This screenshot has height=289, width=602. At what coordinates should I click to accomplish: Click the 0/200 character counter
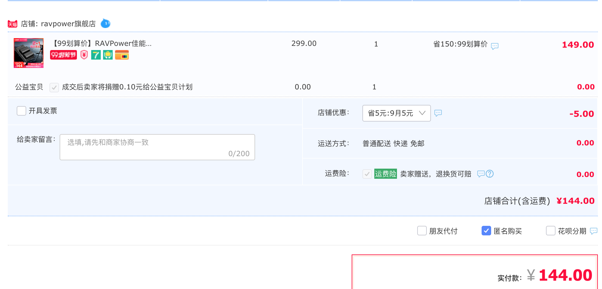239,153
